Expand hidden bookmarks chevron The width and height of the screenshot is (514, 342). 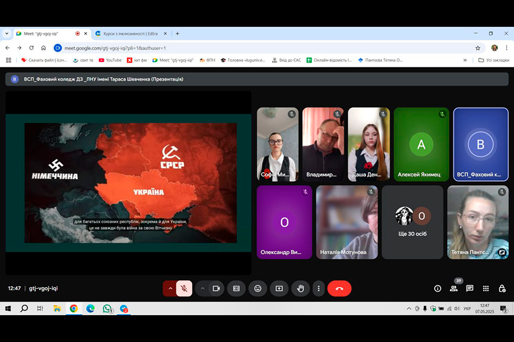pos(465,60)
